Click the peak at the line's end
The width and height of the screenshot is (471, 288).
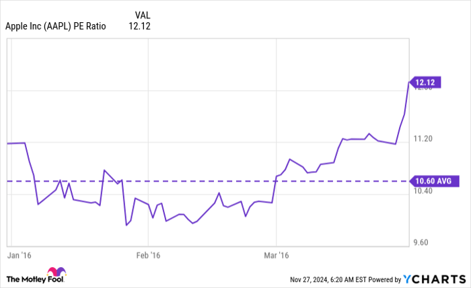(408, 82)
